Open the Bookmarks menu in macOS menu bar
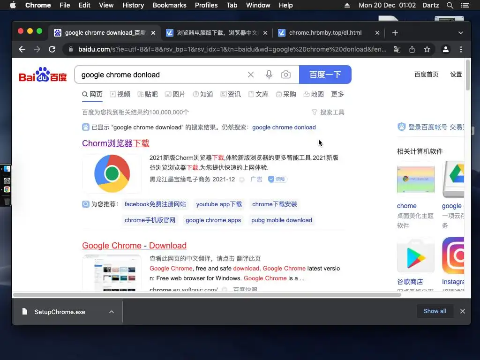Viewport: 480px width, 360px height. [x=169, y=5]
